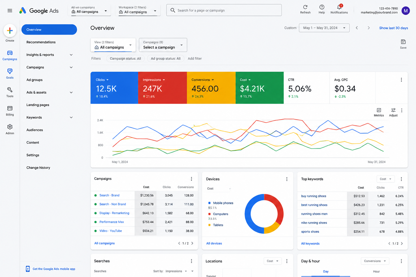Open Billing in the left rail
The height and width of the screenshot is (277, 416).
pyautogui.click(x=10, y=111)
